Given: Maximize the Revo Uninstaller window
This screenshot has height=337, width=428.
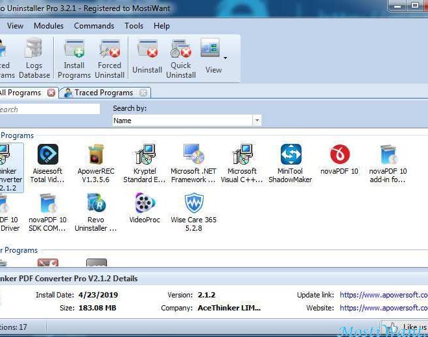Looking at the screenshot, I should coord(414,6).
